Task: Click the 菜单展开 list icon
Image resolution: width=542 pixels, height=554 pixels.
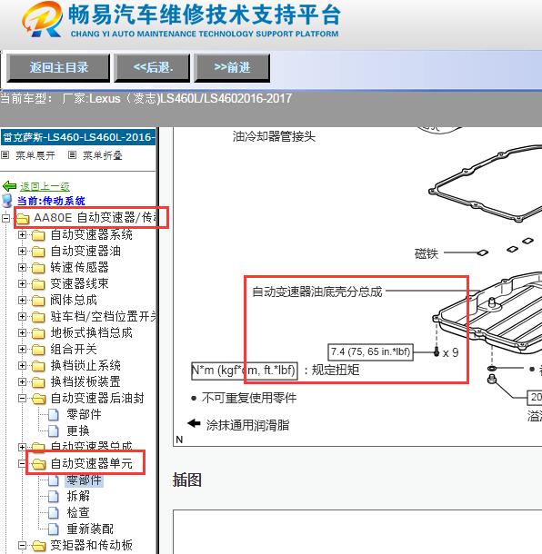Action: pos(5,154)
